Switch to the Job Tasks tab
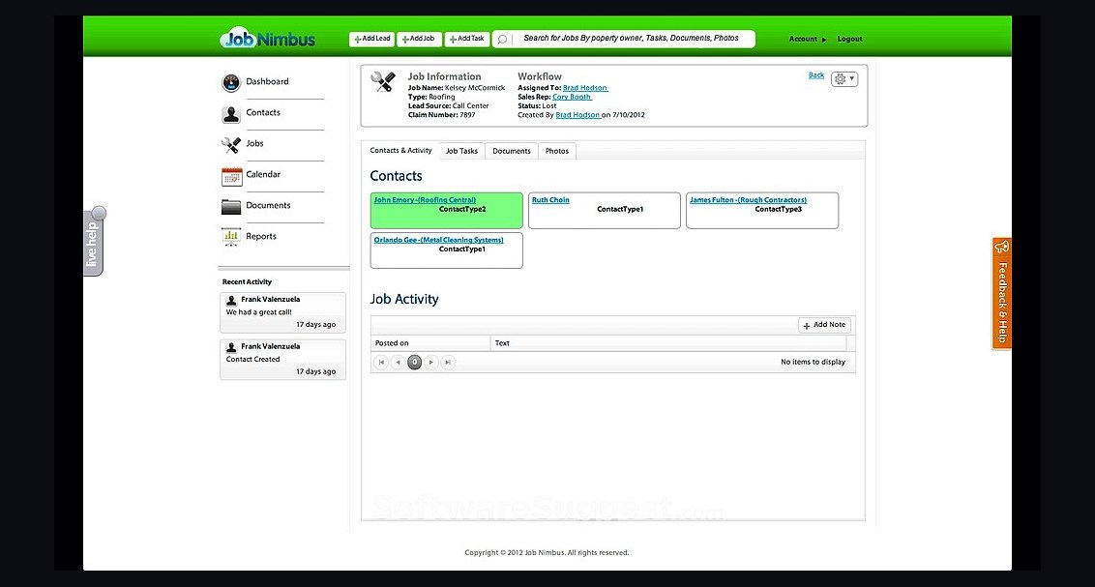Viewport: 1095px width, 587px height. coord(461,152)
